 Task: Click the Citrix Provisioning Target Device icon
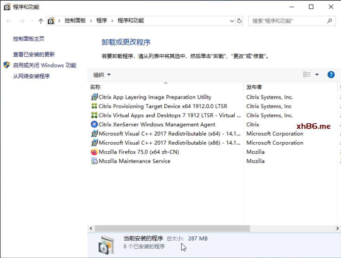click(94, 106)
